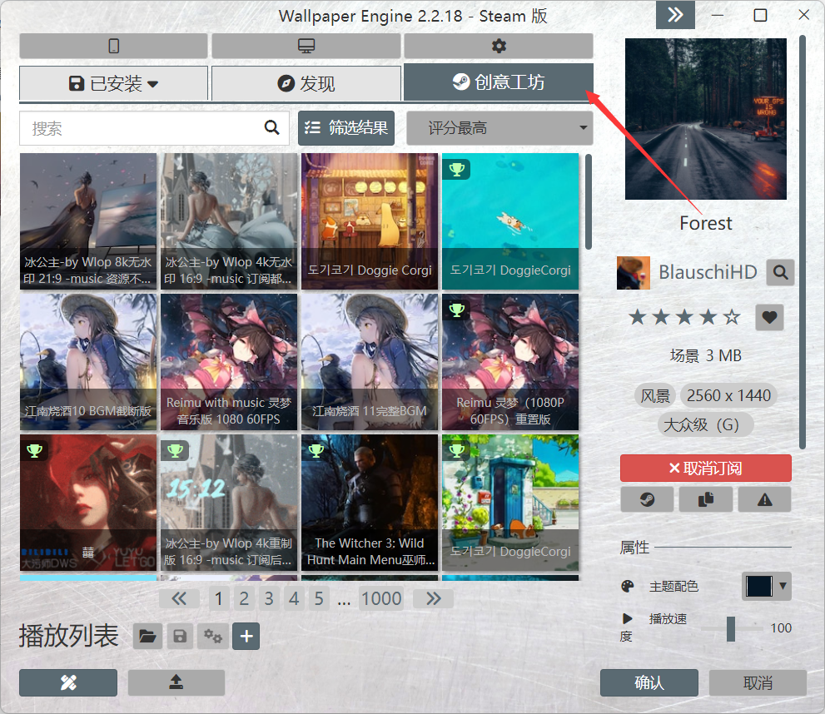Favorite the Forest wallpaper with the heart
This screenshot has width=825, height=714.
click(768, 317)
